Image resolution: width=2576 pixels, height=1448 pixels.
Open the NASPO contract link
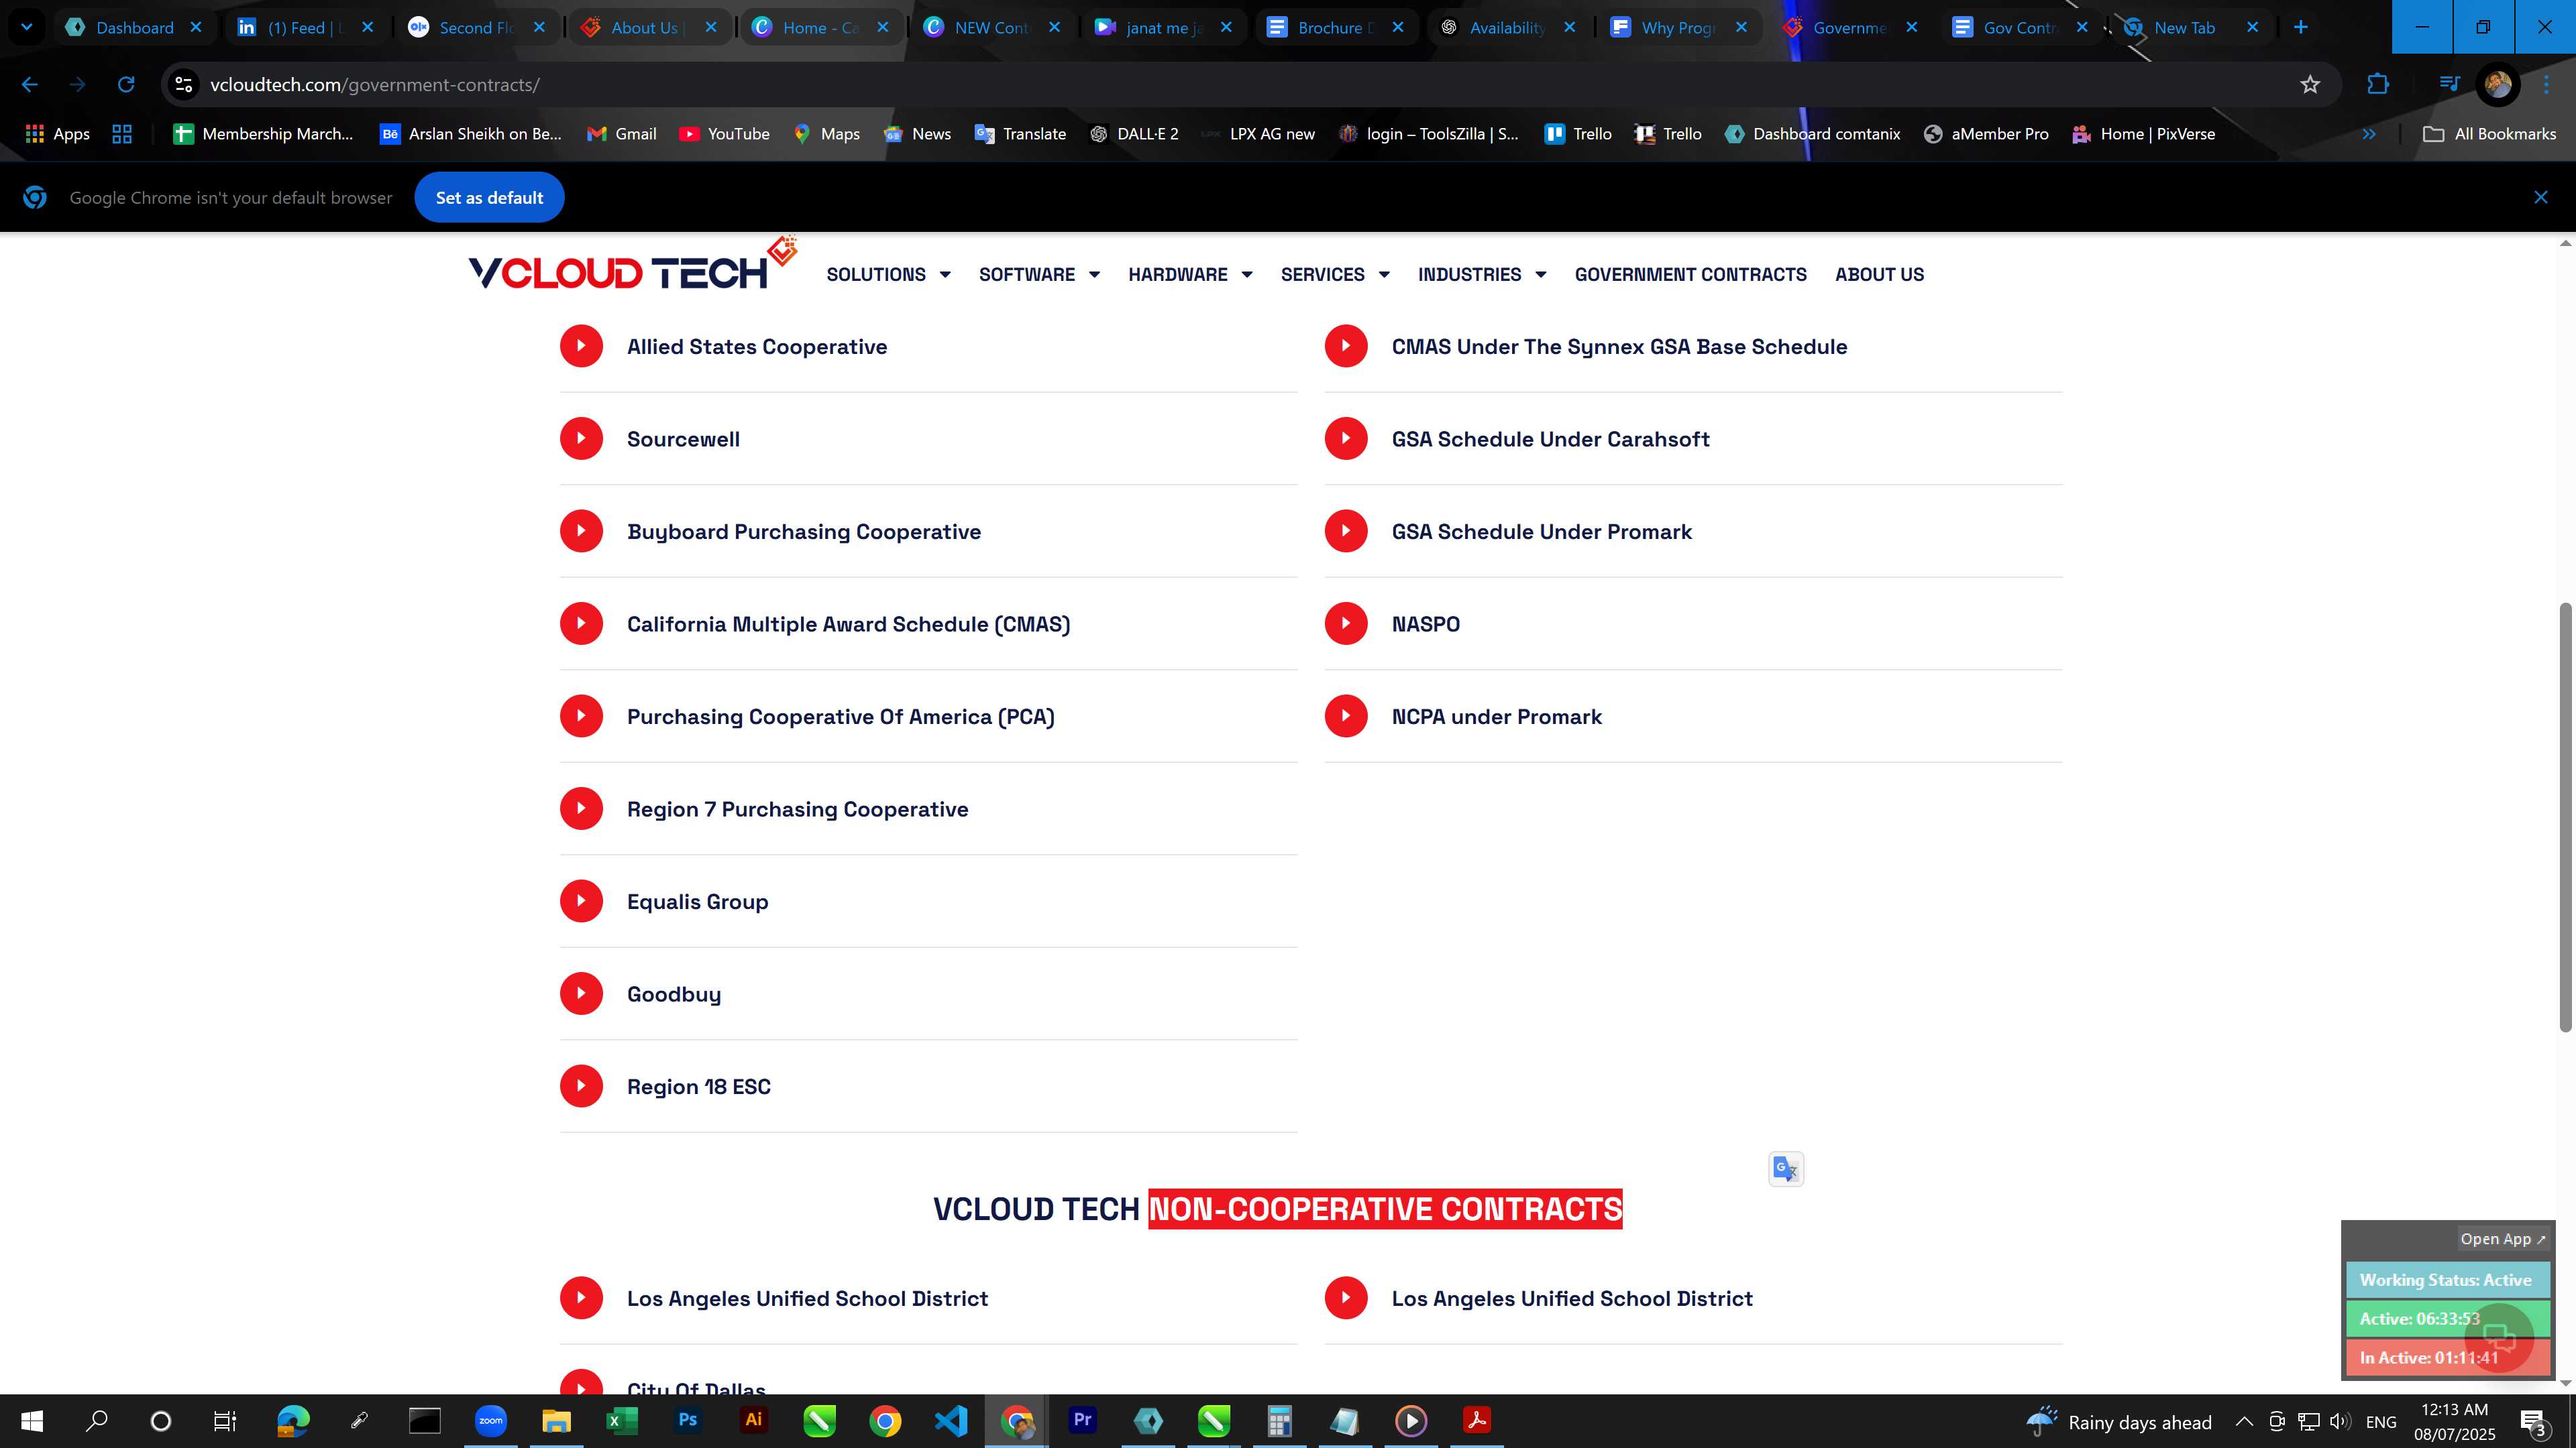(1425, 623)
